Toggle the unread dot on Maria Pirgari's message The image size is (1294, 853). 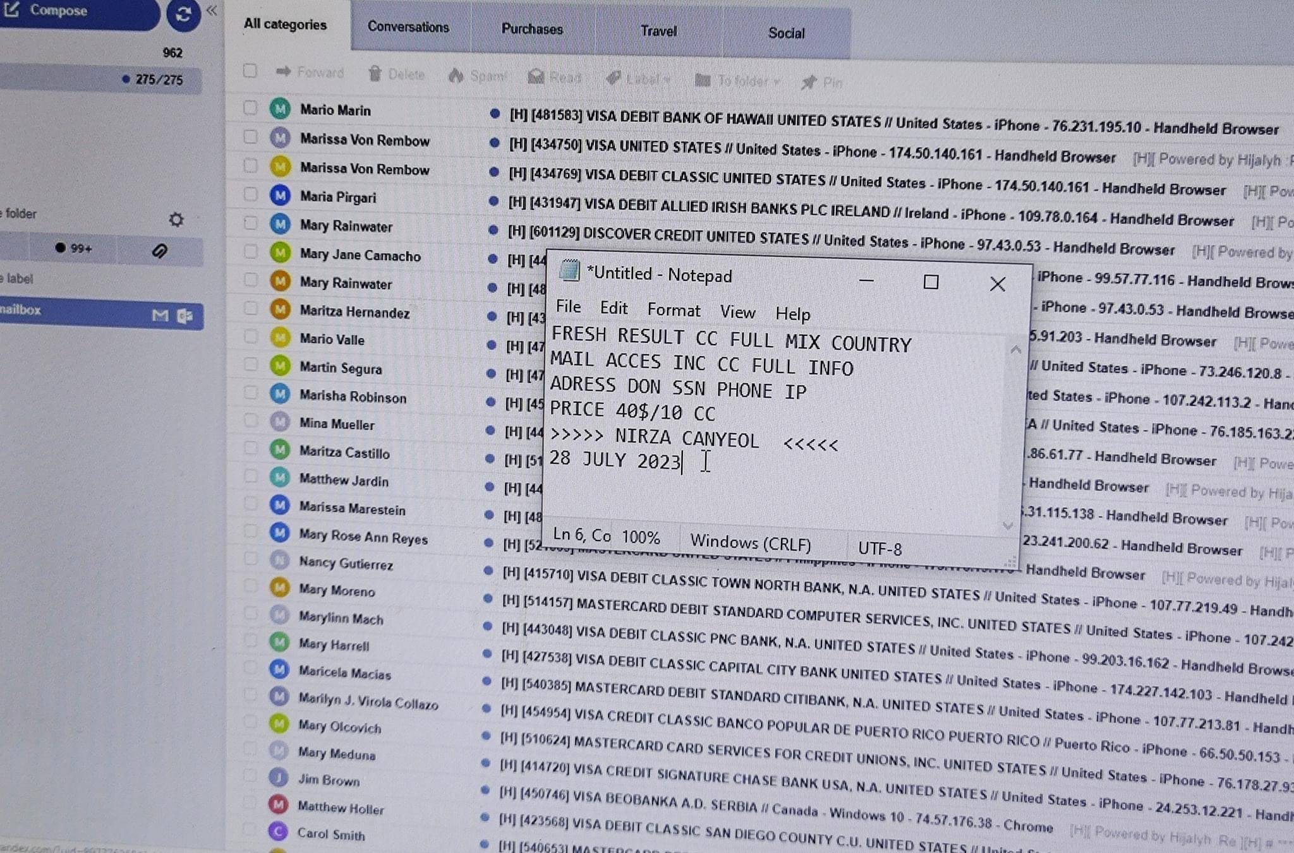point(493,201)
